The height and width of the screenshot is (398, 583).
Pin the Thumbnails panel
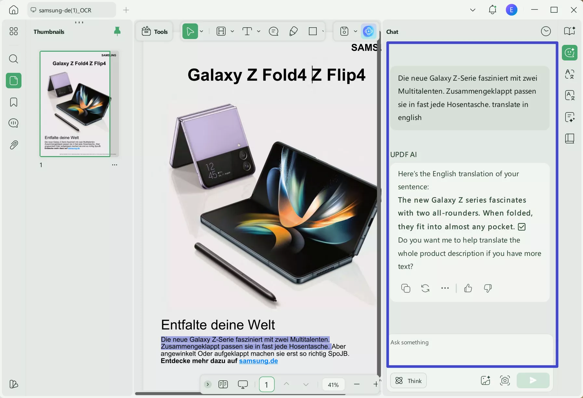tap(117, 31)
